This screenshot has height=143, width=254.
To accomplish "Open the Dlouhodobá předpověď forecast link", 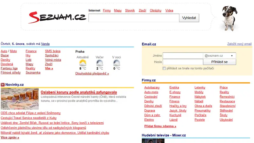I will pos(92,73).
